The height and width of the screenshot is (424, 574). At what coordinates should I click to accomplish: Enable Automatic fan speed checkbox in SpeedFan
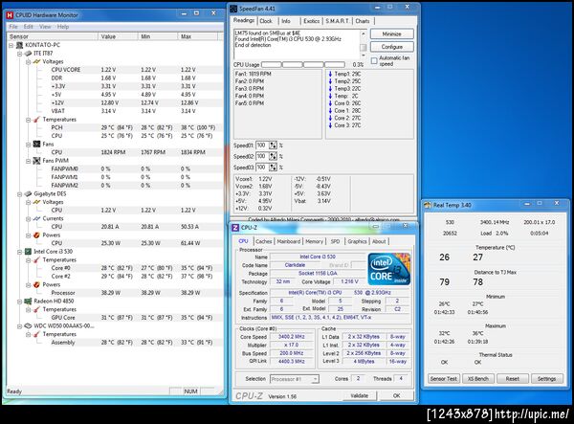(x=374, y=61)
